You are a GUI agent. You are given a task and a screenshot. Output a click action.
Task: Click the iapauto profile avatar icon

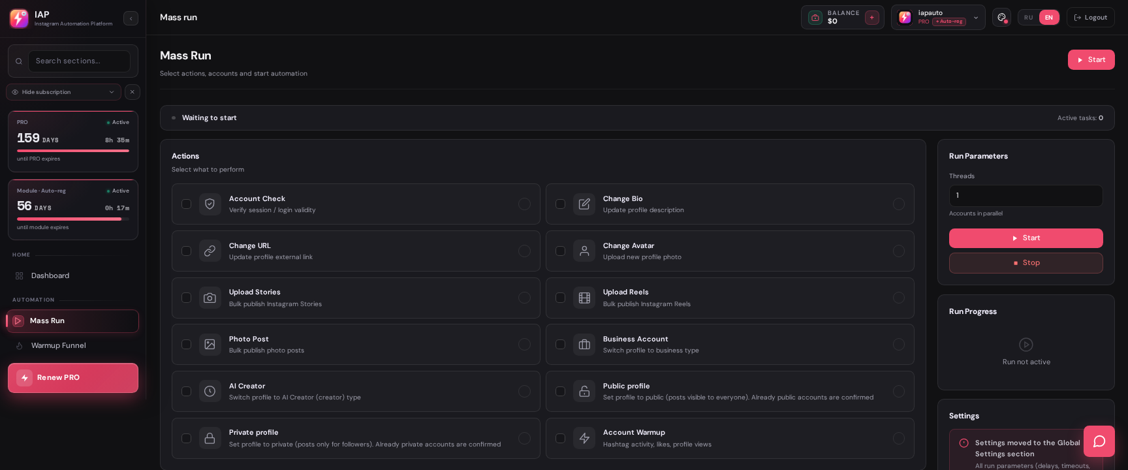click(905, 18)
